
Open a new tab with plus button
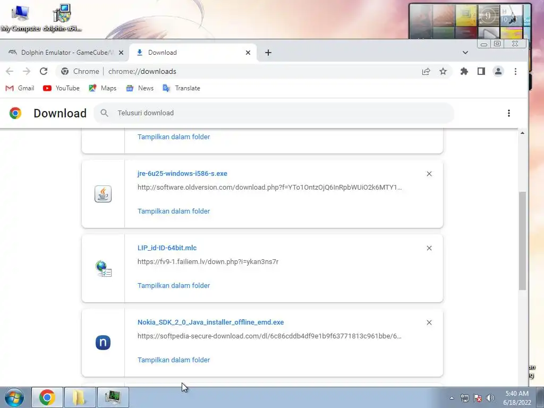[x=268, y=53]
